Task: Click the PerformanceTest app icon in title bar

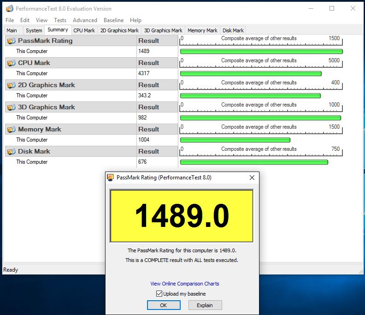Action: [10, 9]
